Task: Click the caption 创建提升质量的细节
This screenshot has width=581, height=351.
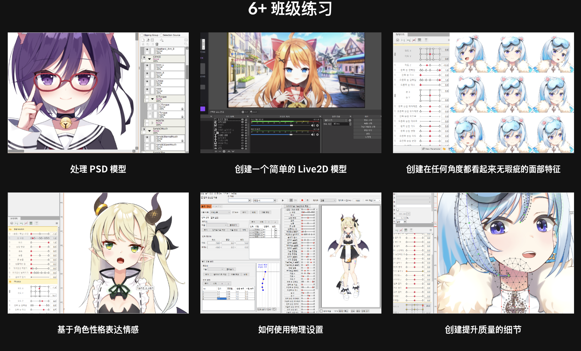Action: click(484, 329)
